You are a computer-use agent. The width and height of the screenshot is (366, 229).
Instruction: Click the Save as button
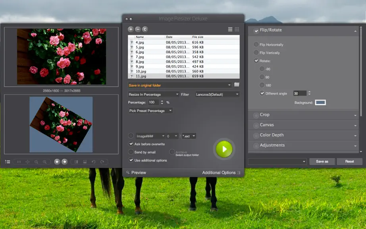322,161
